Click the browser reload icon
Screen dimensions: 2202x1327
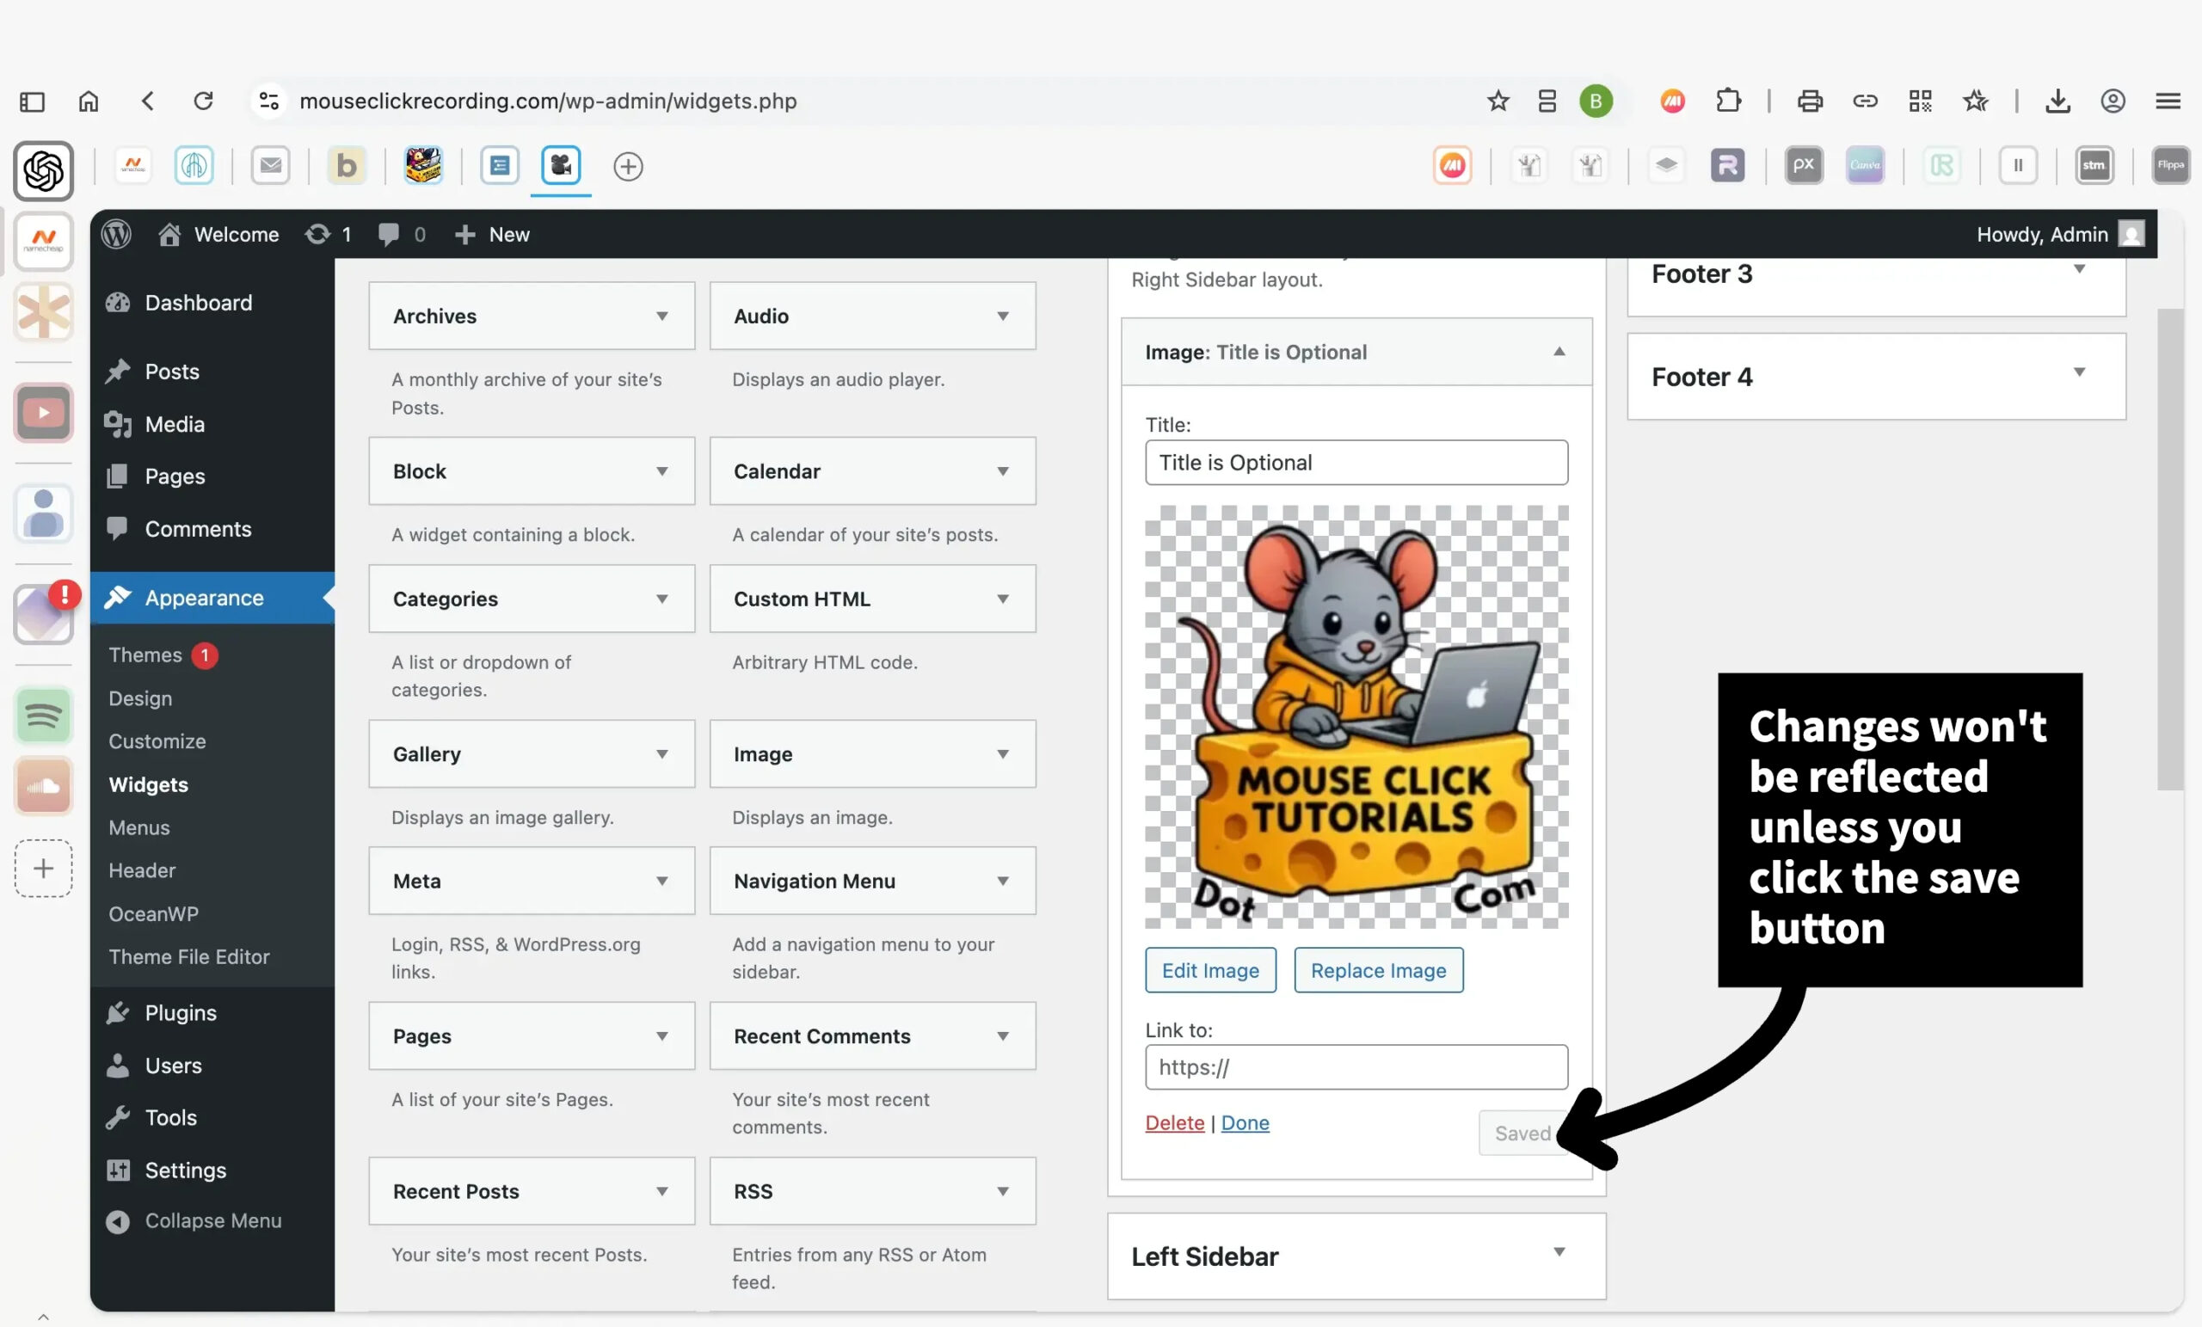coord(204,101)
